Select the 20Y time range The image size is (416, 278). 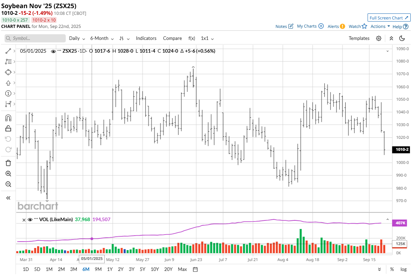[x=168, y=270]
